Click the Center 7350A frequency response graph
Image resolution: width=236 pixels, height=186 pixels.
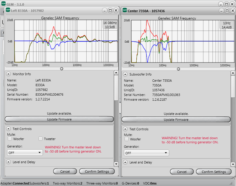click(x=183, y=41)
